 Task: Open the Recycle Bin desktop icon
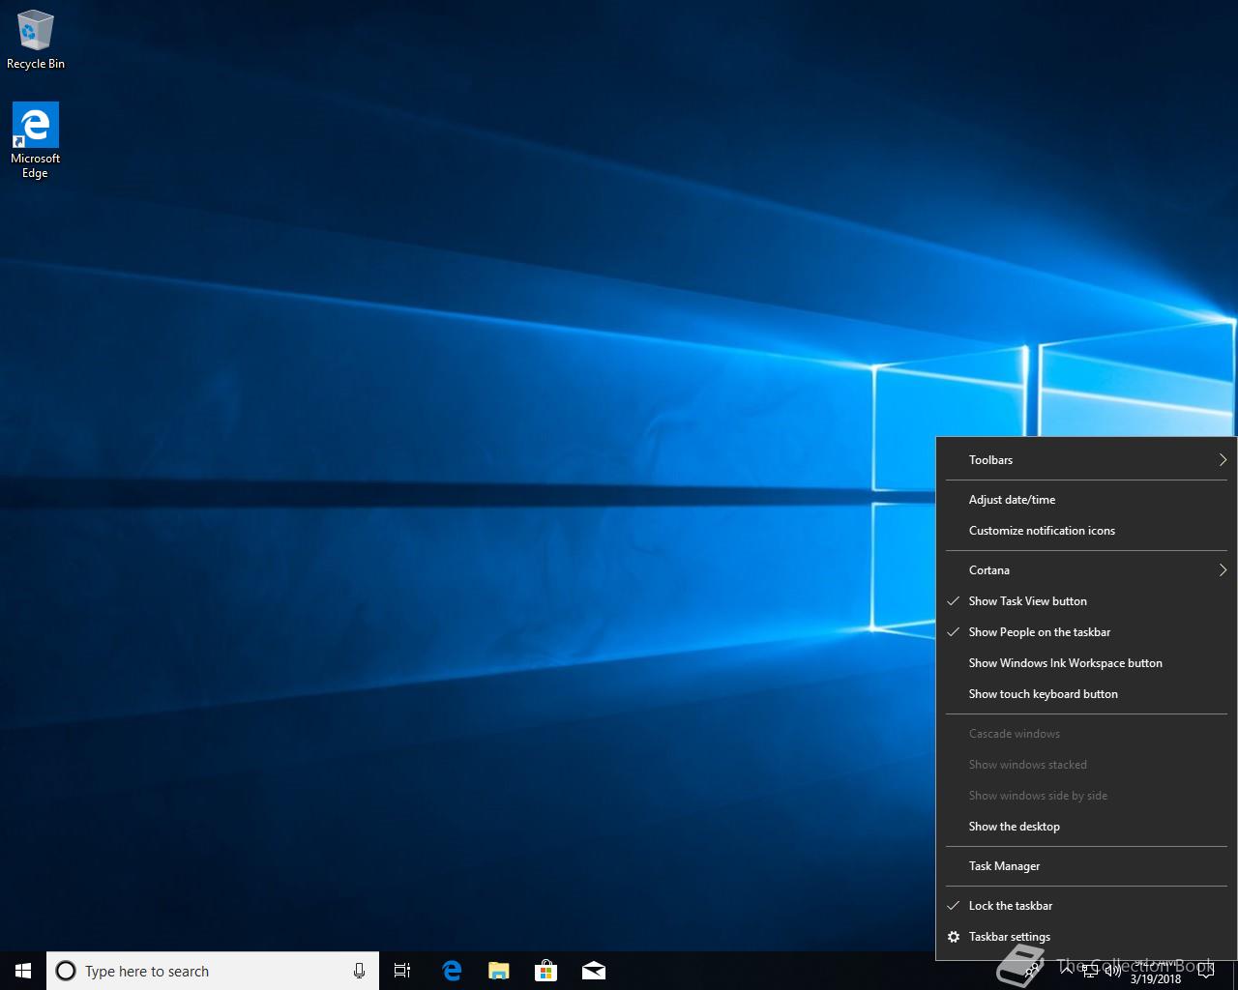coord(35,39)
